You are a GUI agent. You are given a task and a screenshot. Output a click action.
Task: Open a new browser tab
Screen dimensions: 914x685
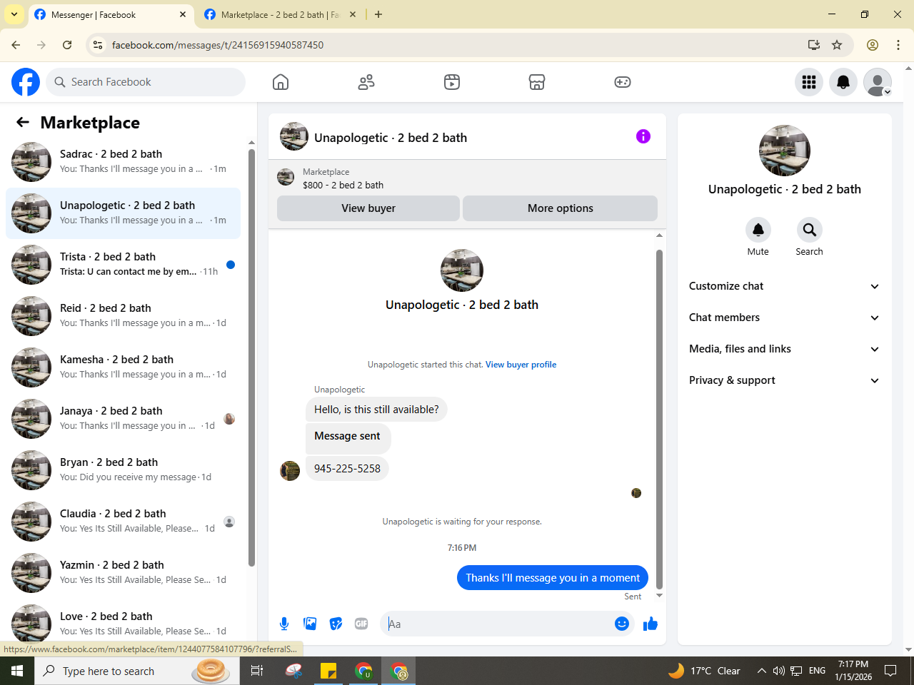click(378, 14)
